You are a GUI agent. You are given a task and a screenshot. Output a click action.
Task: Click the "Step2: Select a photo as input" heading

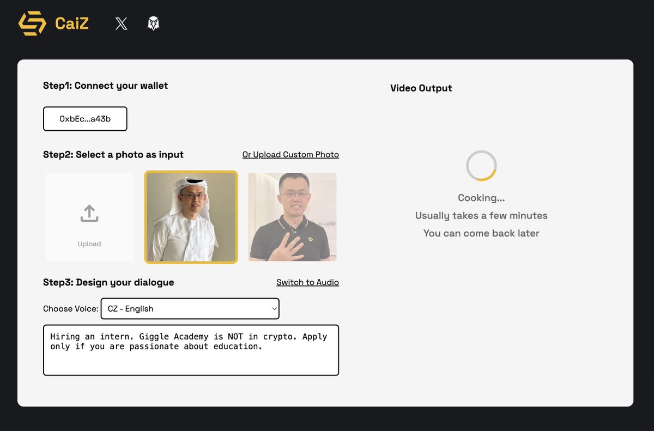113,155
